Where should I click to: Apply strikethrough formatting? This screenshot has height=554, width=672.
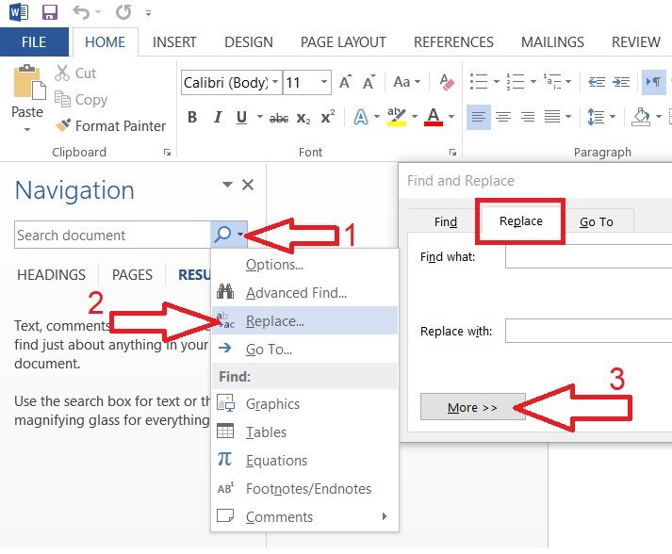tap(279, 118)
